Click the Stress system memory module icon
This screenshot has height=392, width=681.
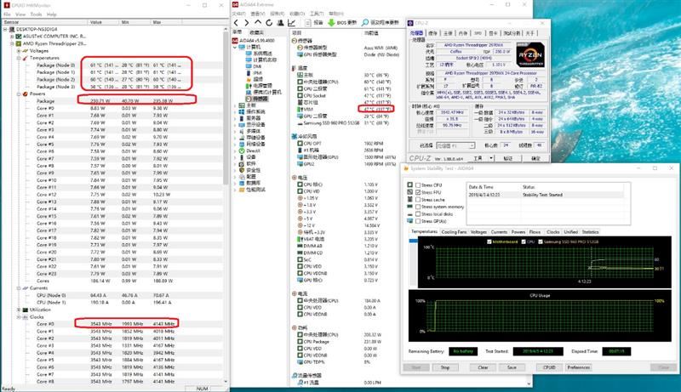click(x=409, y=207)
